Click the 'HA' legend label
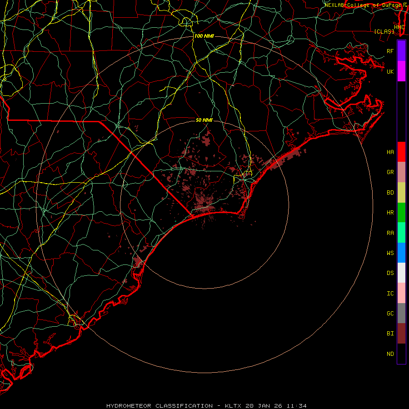 390,152
